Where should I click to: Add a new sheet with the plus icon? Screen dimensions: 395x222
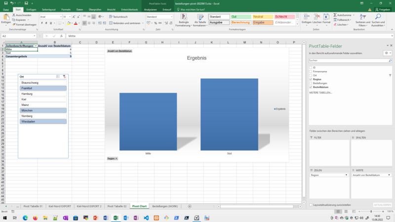pyautogui.click(x=190, y=206)
